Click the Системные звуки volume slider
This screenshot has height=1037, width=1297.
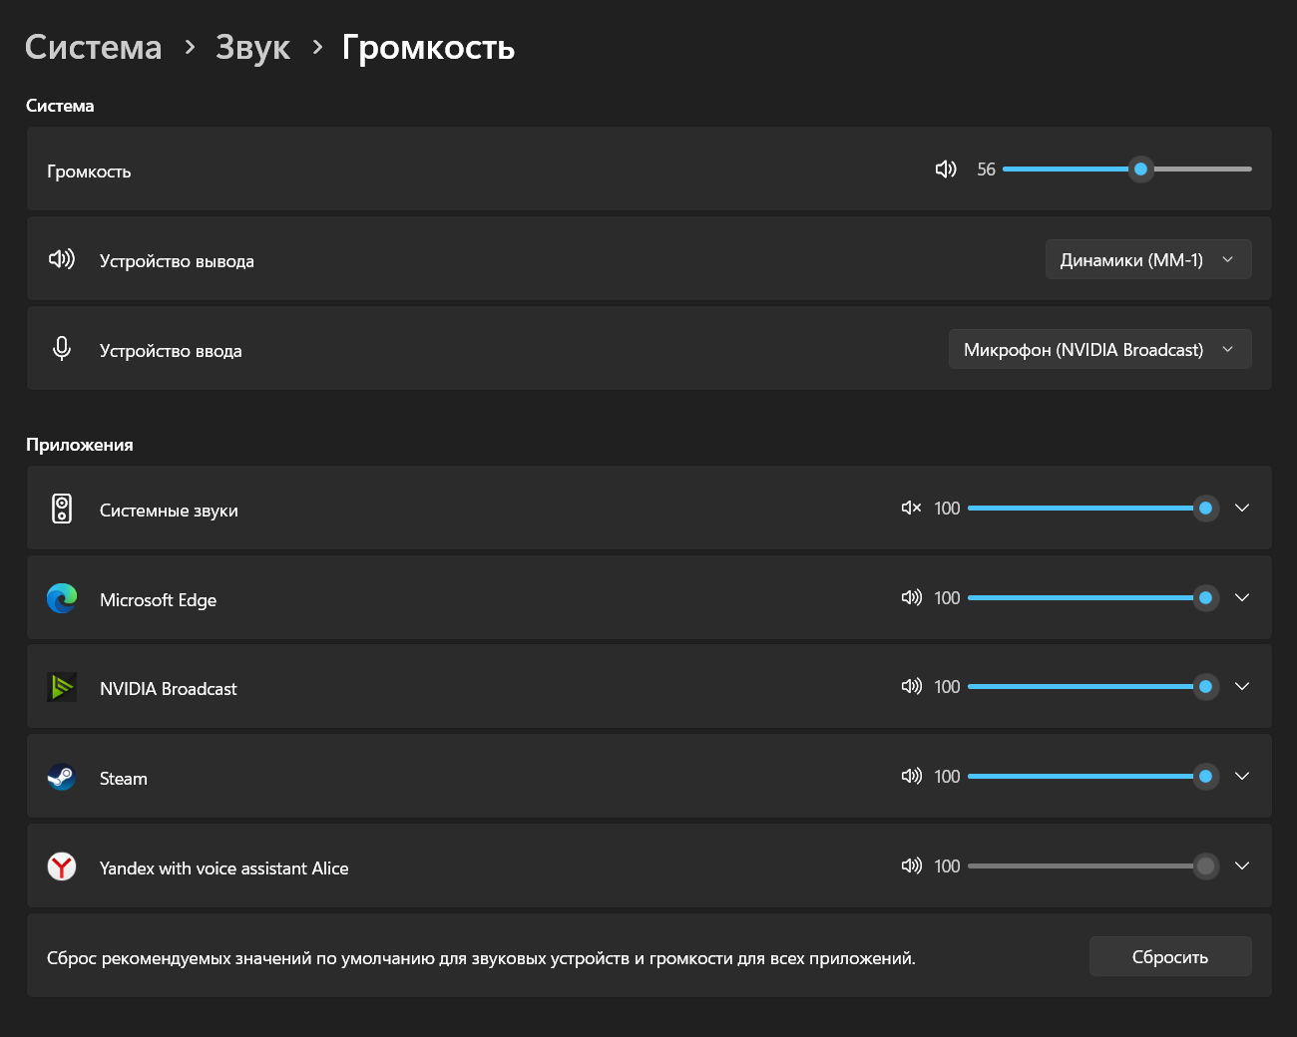coord(1093,508)
